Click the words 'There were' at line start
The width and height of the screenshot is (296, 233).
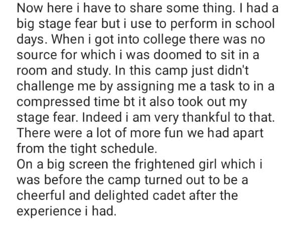(x=50, y=133)
